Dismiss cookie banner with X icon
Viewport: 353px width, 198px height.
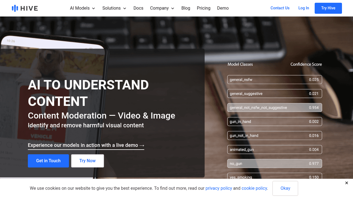347,183
